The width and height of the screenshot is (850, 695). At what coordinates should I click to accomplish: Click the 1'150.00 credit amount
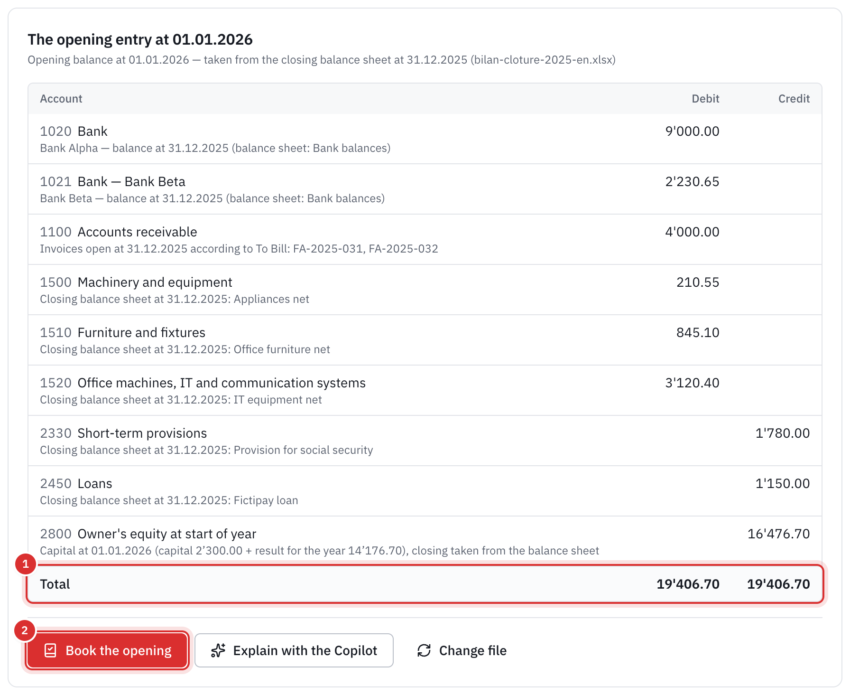[x=783, y=483]
